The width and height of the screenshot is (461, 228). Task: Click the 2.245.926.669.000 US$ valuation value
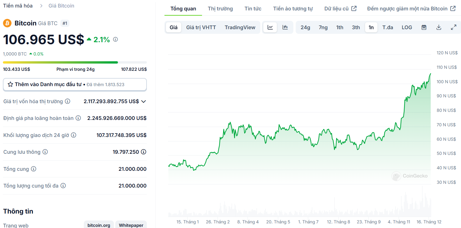pyautogui.click(x=117, y=118)
